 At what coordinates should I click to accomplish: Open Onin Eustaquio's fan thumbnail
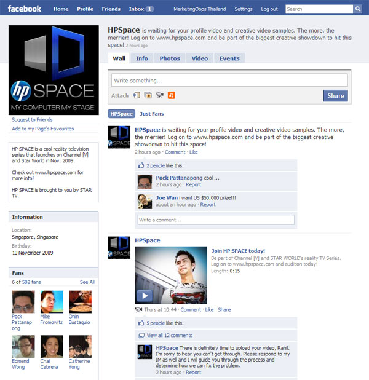click(80, 302)
